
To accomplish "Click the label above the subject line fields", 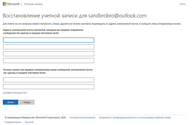I will click(x=48, y=71).
